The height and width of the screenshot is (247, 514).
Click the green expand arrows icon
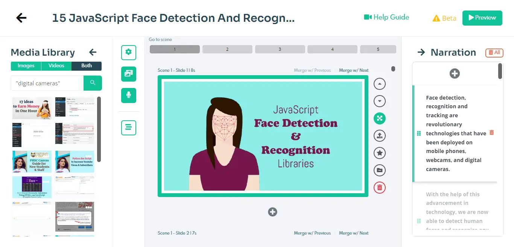(379, 118)
